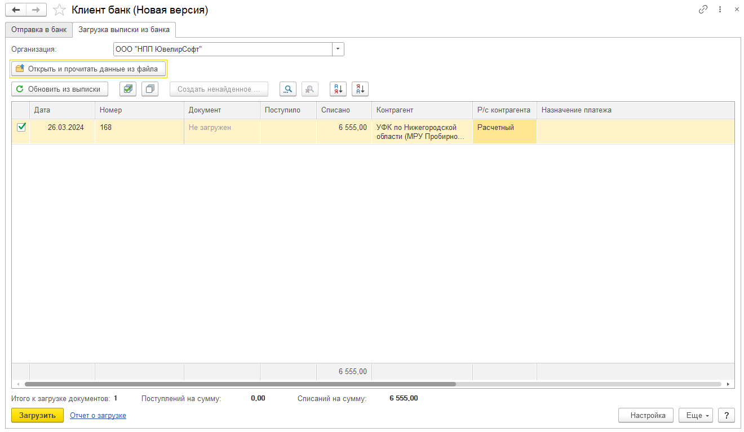This screenshot has width=744, height=432.
Task: Click the Р/с контрагента column header
Action: click(x=504, y=110)
